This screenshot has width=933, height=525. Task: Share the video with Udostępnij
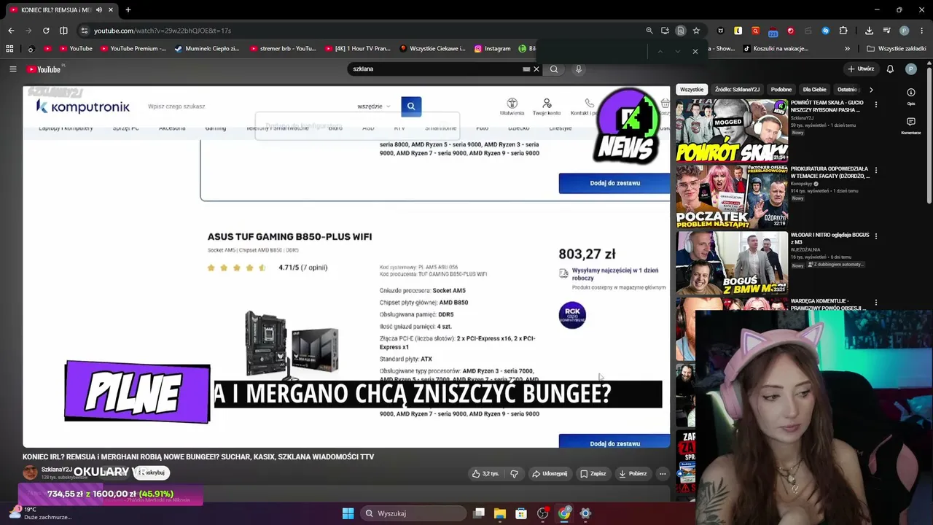tap(550, 473)
